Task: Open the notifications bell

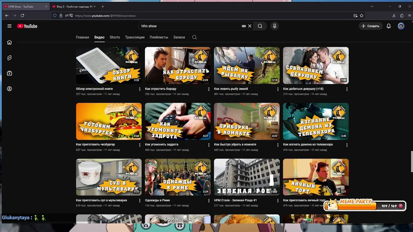Action: tap(389, 26)
